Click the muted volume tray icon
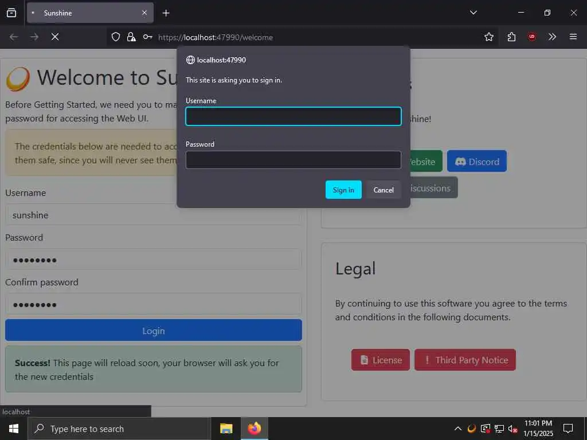The height and width of the screenshot is (440, 587). click(513, 429)
